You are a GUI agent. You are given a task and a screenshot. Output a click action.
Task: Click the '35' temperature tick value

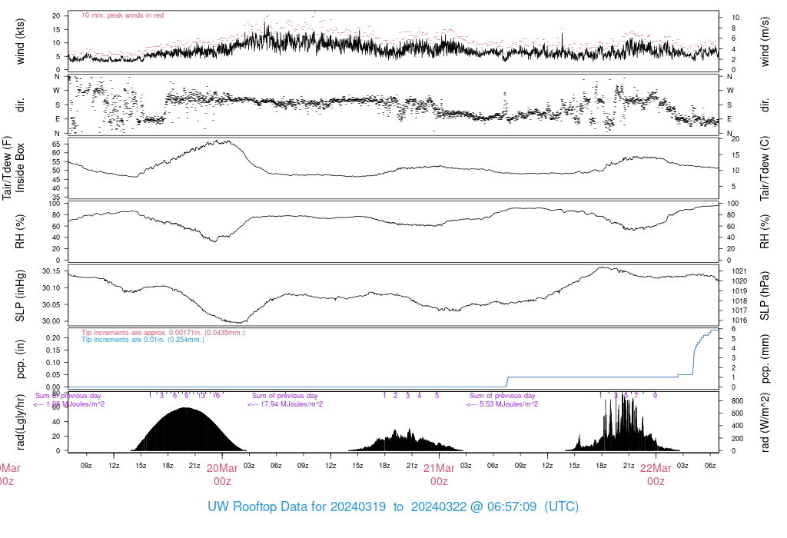tap(56, 198)
